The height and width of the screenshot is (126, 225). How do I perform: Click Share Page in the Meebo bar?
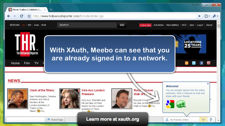point(55,119)
